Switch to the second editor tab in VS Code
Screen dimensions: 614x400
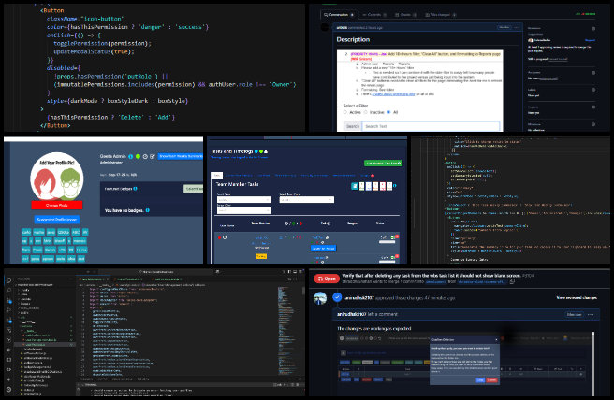(x=129, y=279)
